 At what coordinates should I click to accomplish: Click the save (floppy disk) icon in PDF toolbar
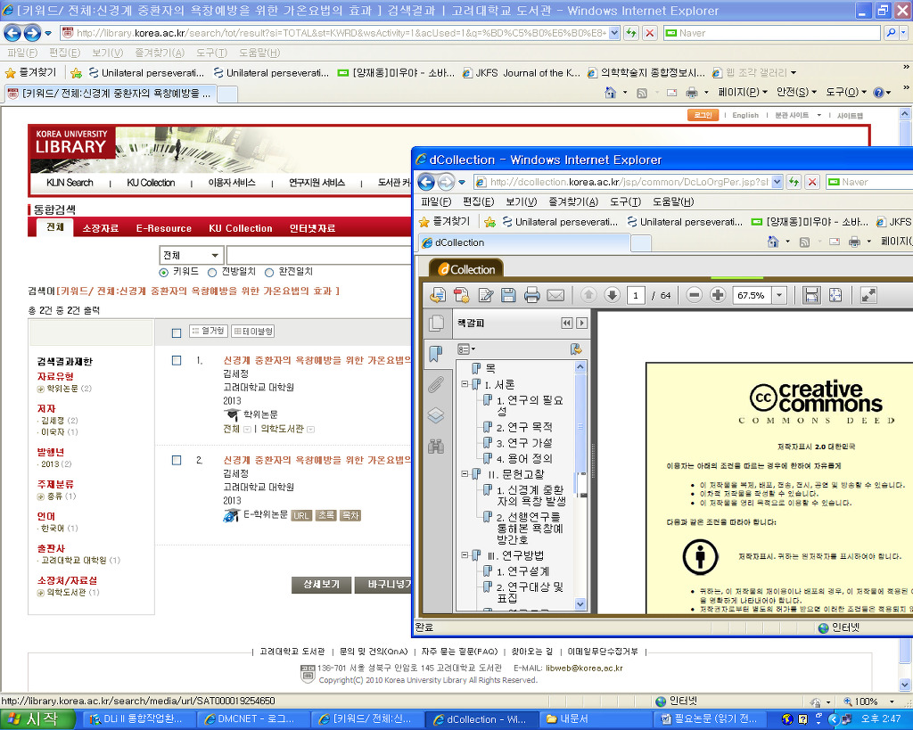(508, 295)
